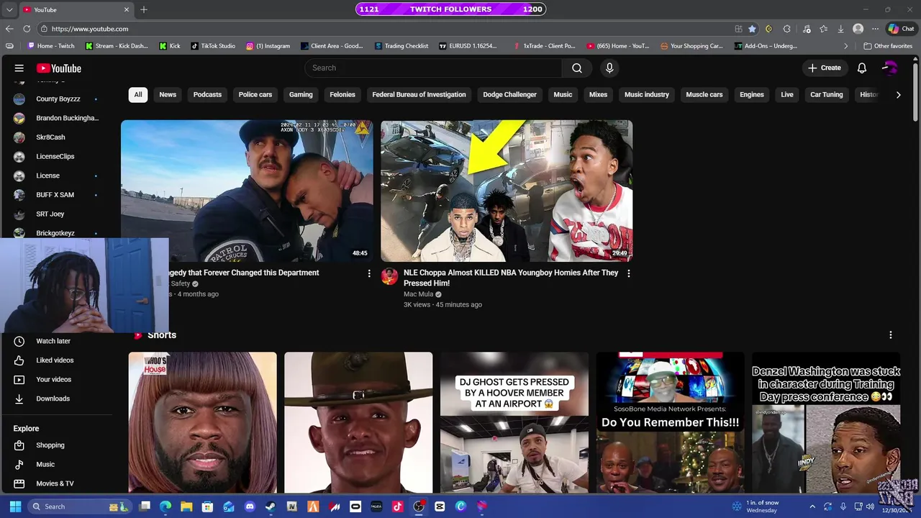
Task: Select the Music industry chip
Action: coord(647,94)
